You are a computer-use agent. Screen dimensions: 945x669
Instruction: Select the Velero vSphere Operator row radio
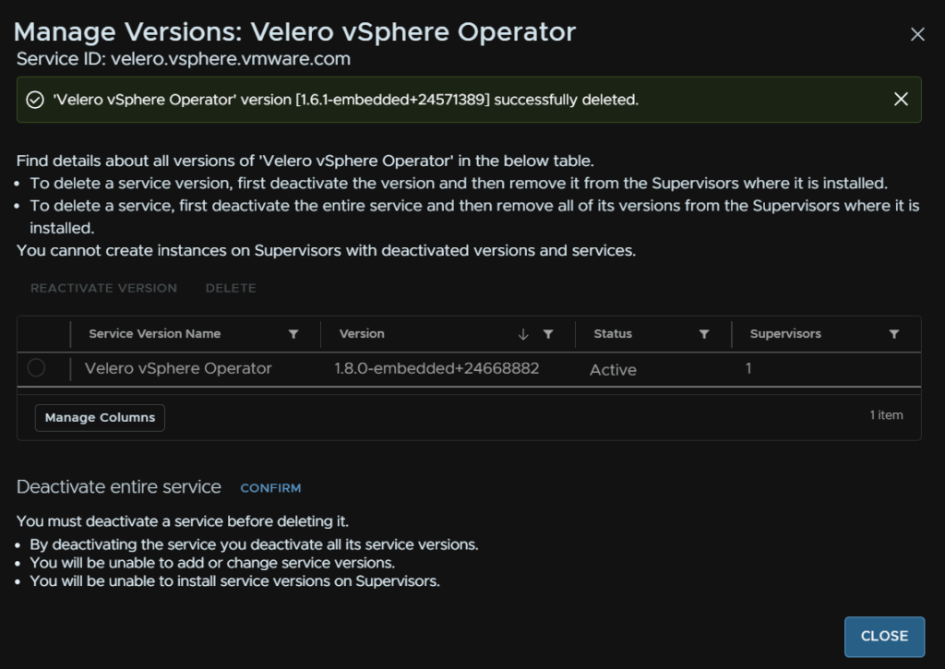(x=36, y=368)
